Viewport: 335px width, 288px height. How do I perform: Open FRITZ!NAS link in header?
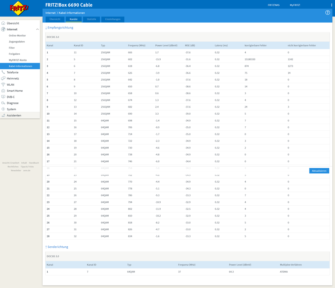click(x=273, y=5)
